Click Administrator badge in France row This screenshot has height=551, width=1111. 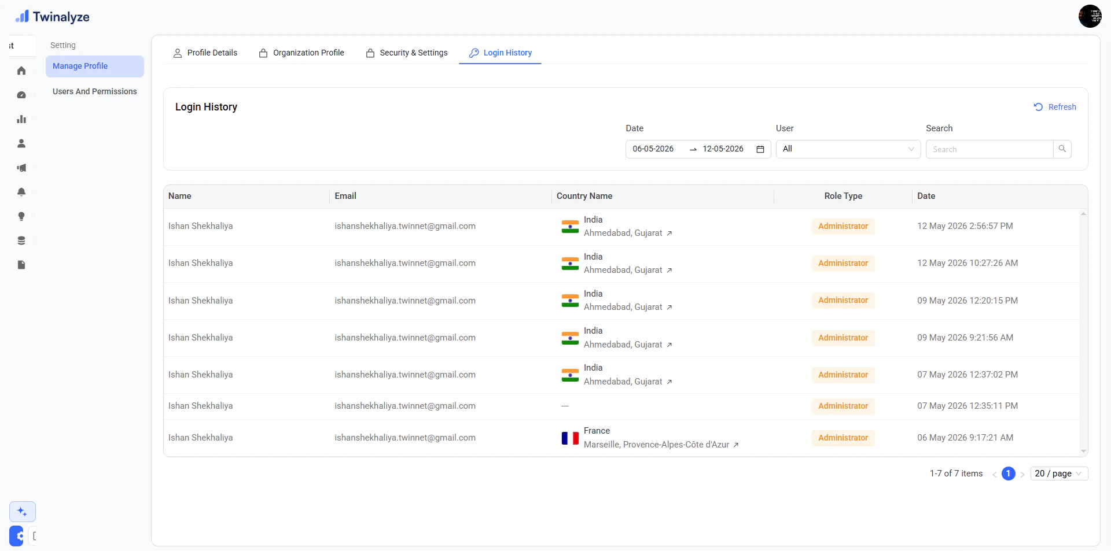[843, 438]
